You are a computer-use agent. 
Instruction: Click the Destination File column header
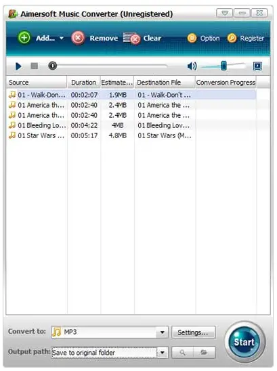pyautogui.click(x=165, y=83)
